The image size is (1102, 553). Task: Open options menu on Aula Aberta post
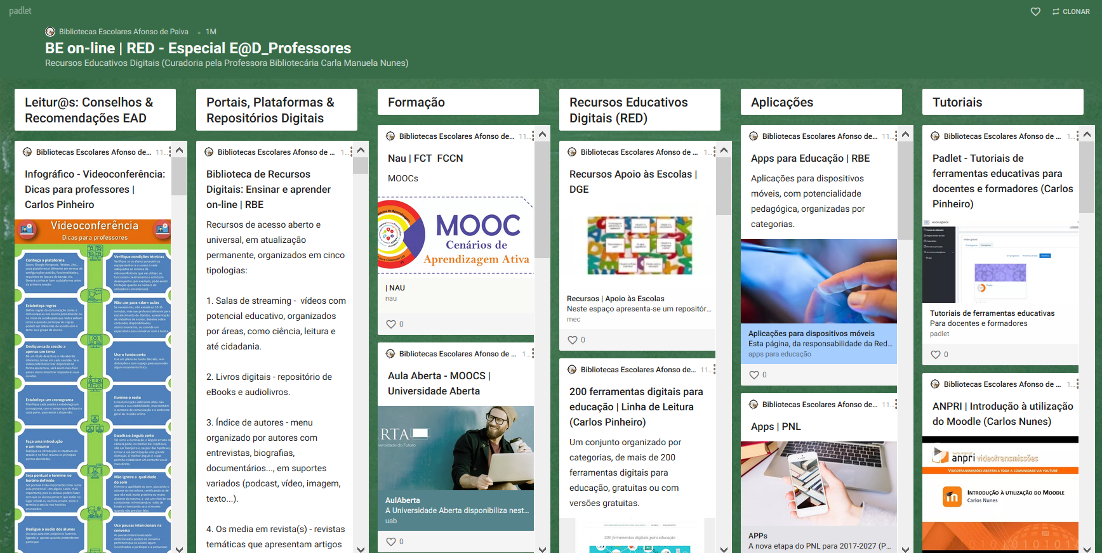click(533, 354)
